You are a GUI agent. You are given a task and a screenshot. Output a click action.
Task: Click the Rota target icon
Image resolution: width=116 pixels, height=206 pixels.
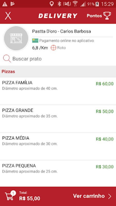point(53,48)
